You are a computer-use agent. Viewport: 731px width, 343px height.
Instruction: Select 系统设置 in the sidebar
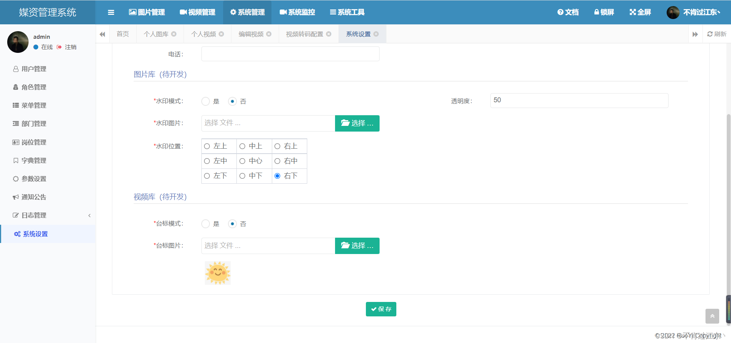coord(48,234)
